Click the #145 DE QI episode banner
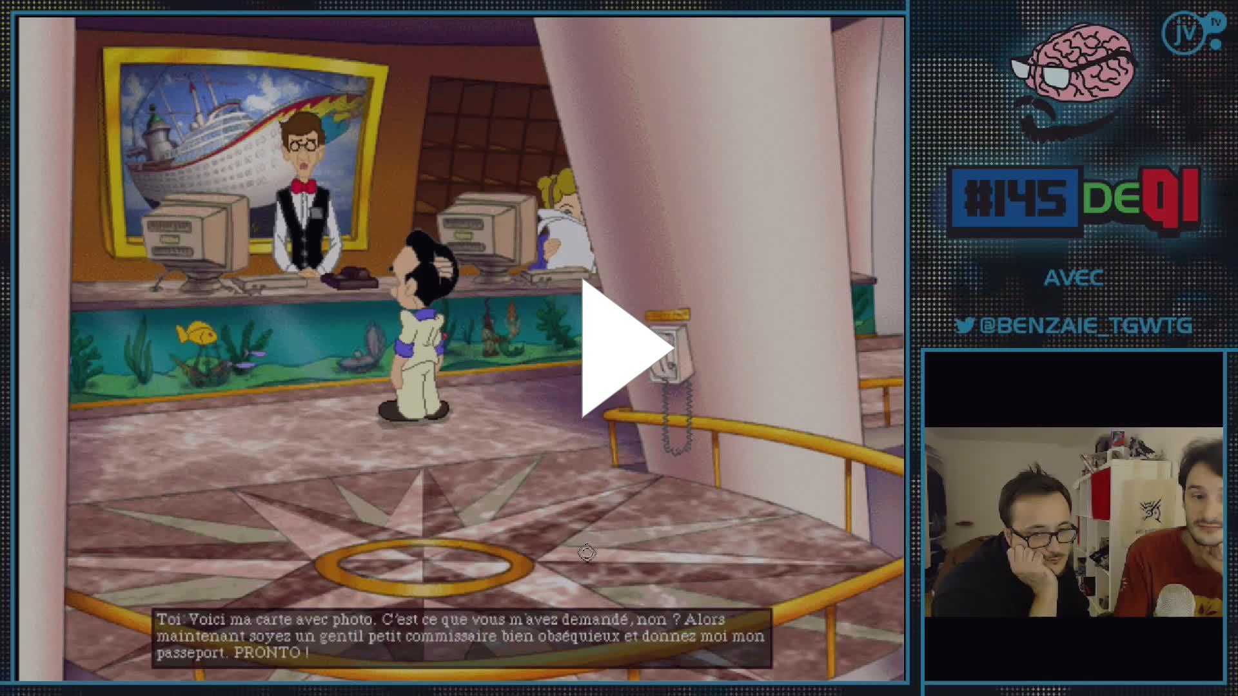1238x696 pixels. coord(1074,201)
